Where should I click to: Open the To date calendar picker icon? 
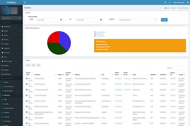101,20
